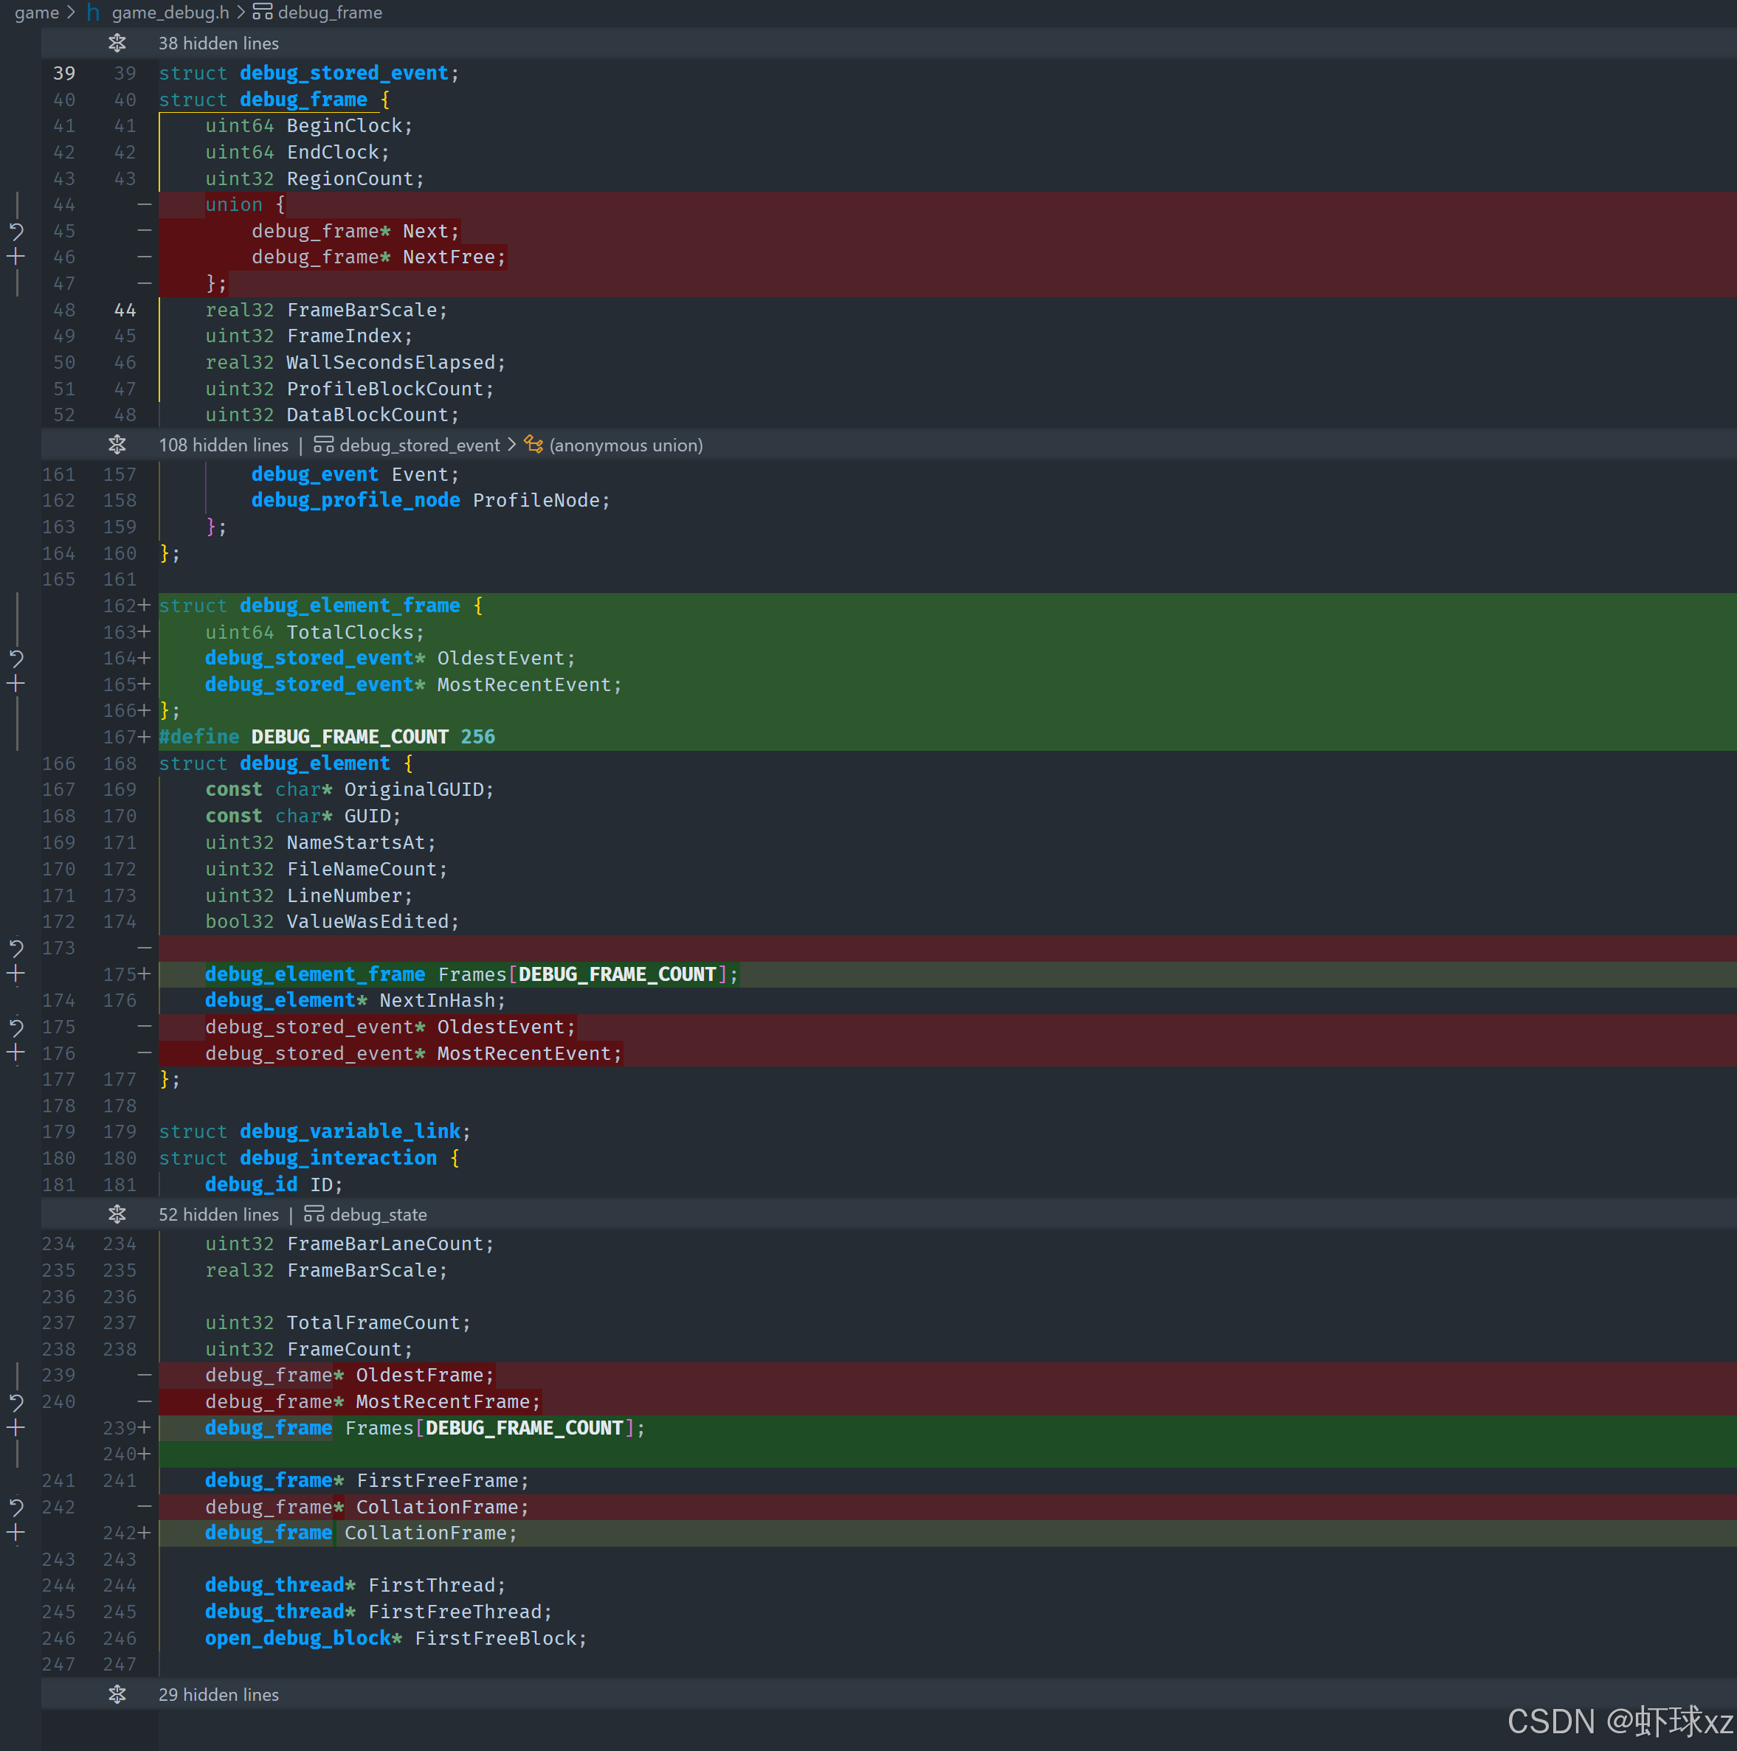Screen dimensions: 1737x1751
Task: Jump to debug_stored_event in hidden lines bar
Action: tap(419, 445)
